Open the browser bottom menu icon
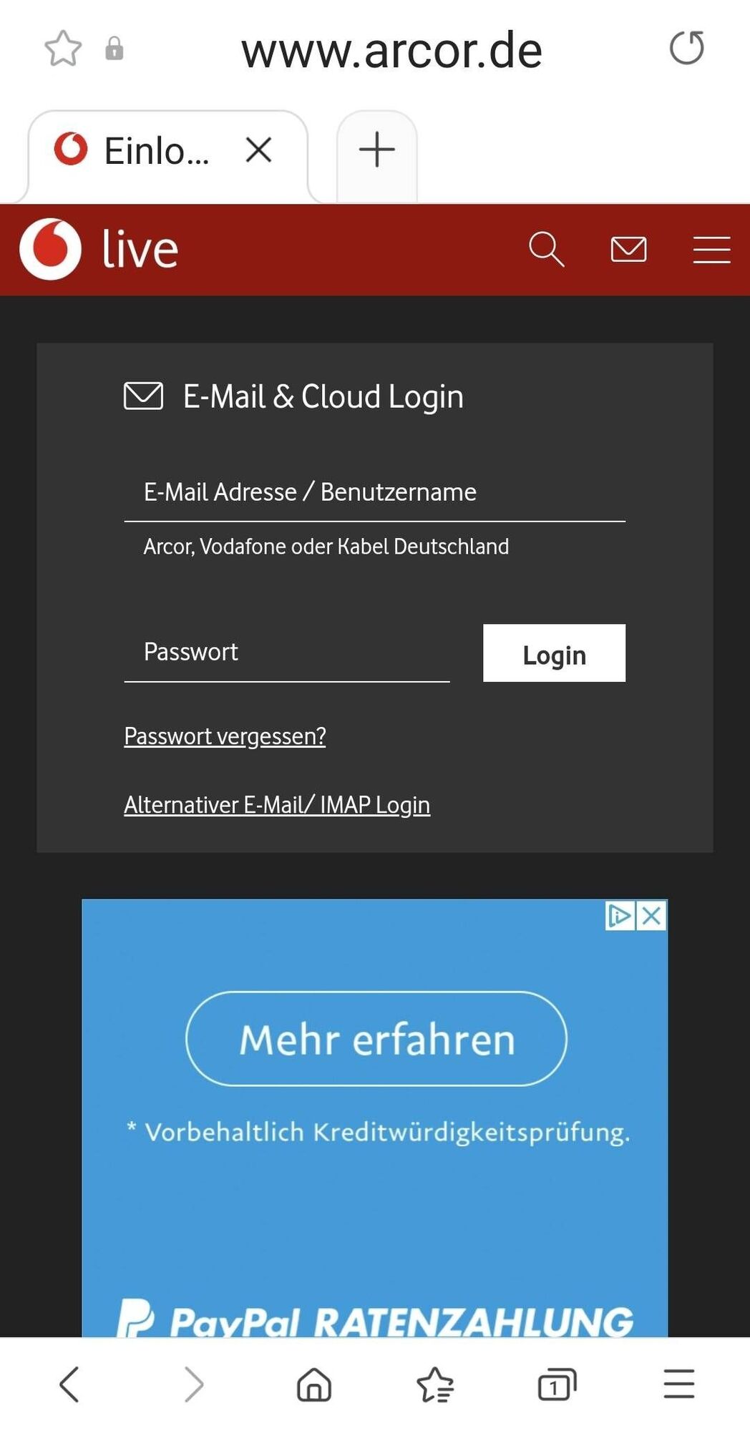This screenshot has width=750, height=1431. tap(679, 1384)
